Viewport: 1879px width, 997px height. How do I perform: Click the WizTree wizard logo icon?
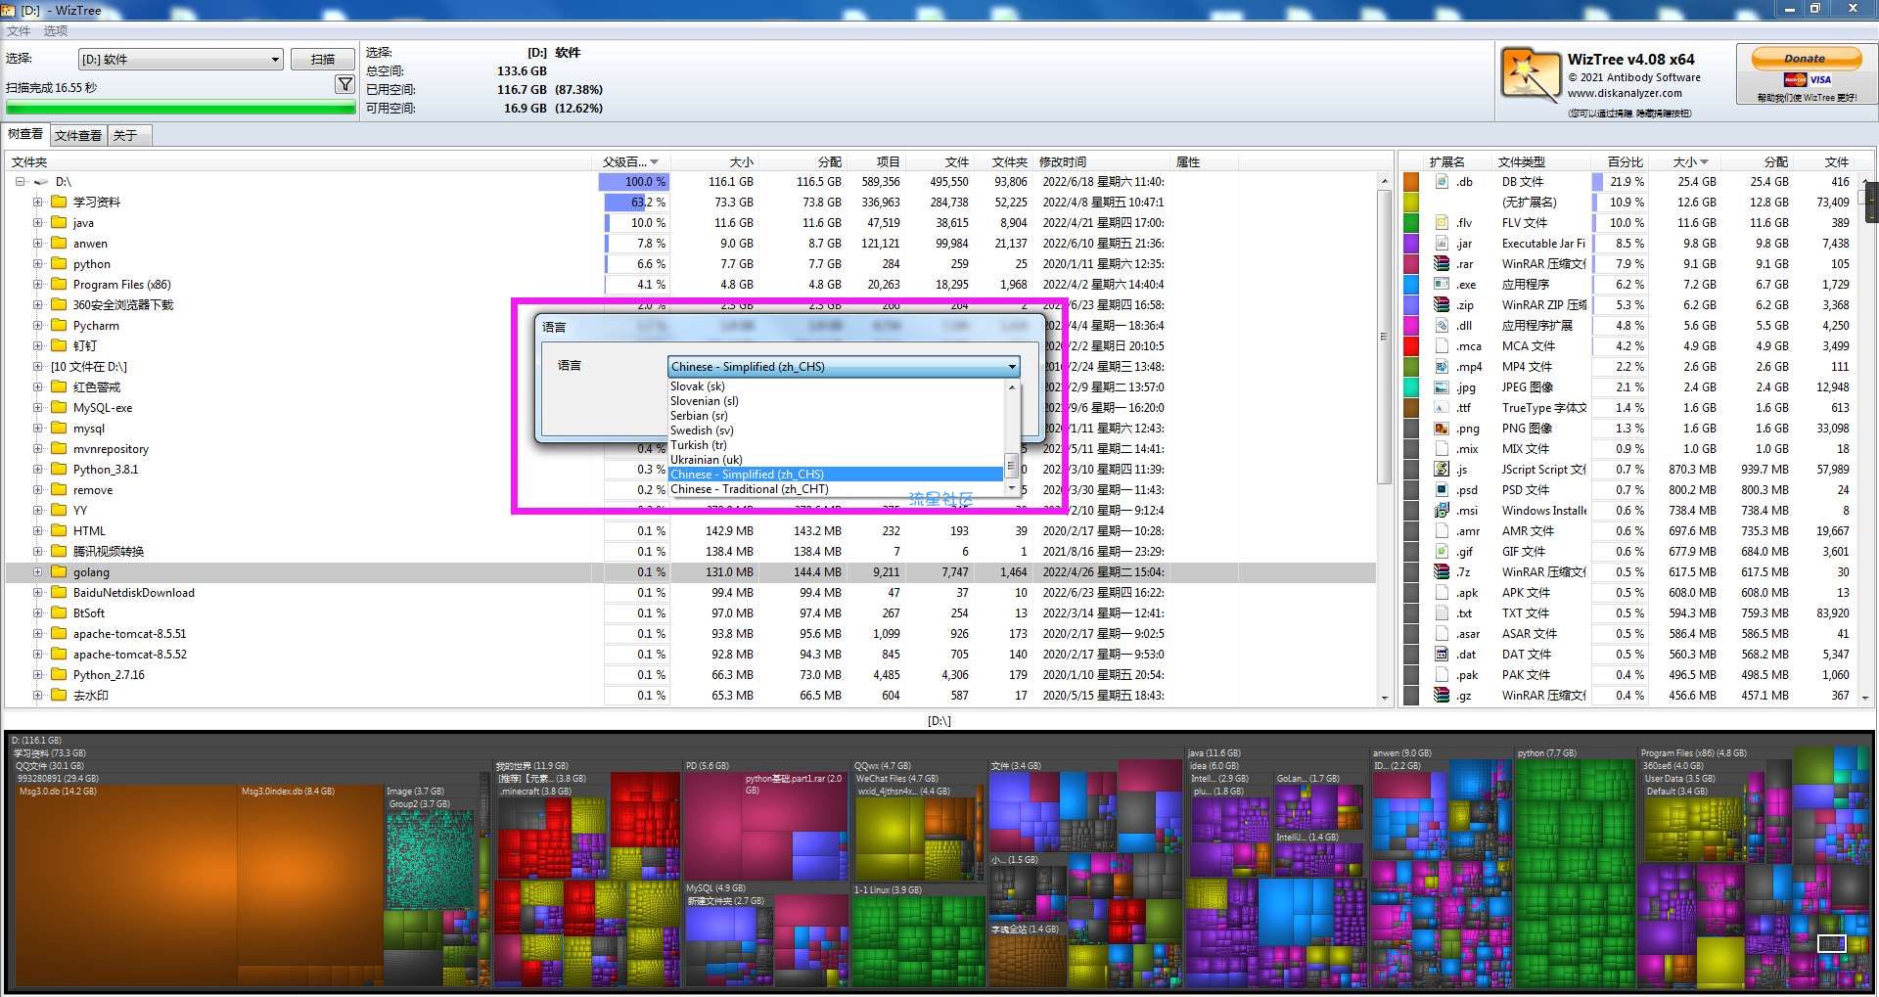1530,75
